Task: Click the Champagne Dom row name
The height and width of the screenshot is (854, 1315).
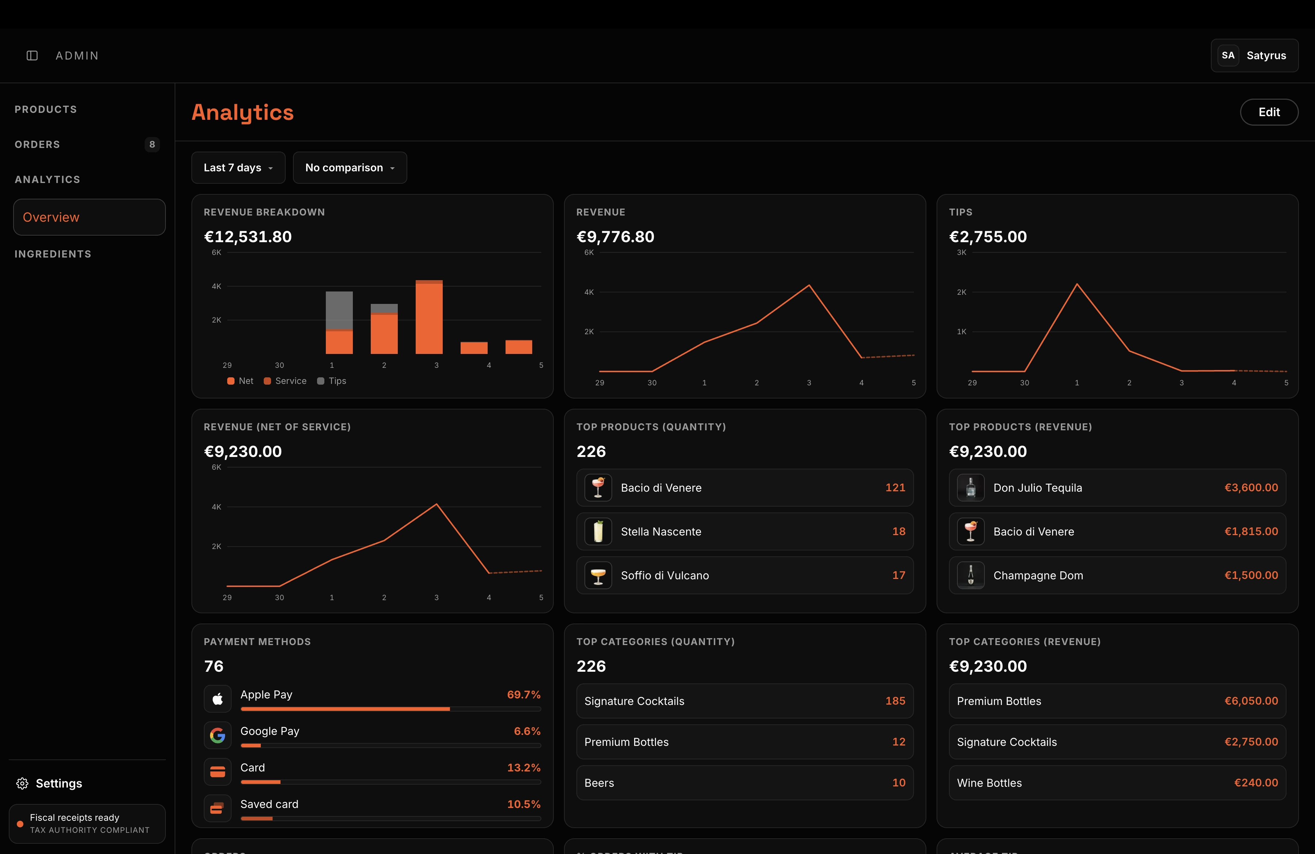Action: pyautogui.click(x=1038, y=576)
